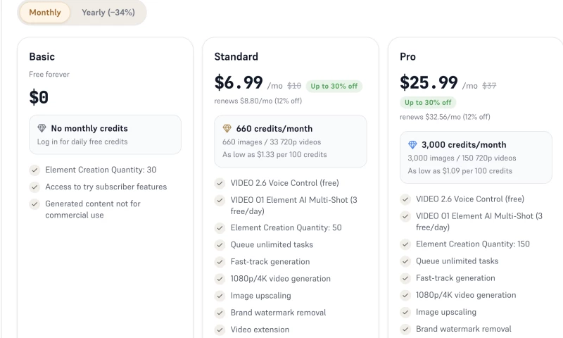Click Pro plan check icon for Fast-track generation
Screen dimensions: 563x338
pos(405,278)
